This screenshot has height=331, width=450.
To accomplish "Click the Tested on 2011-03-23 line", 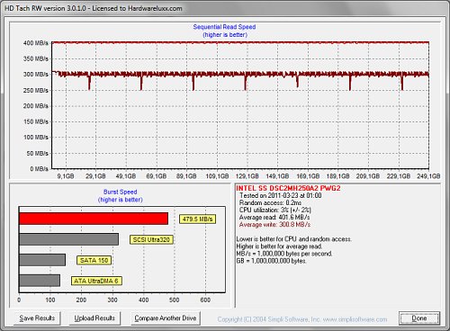I will coord(280,195).
